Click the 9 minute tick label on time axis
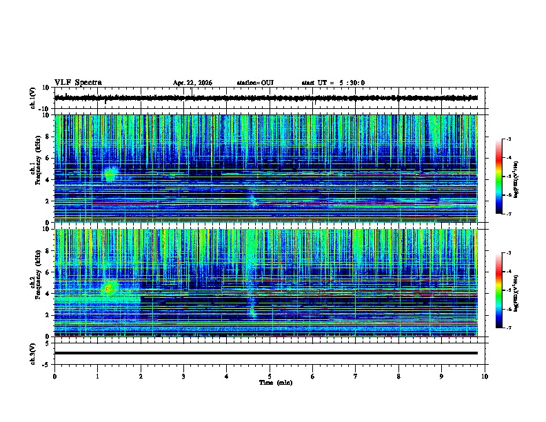 tap(441, 376)
